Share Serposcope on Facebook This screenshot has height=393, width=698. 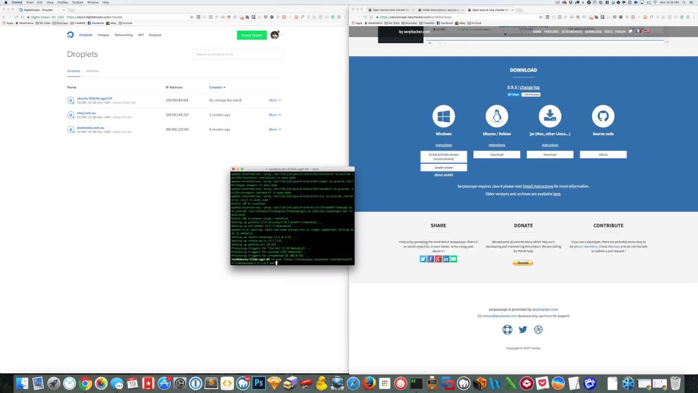tap(430, 259)
